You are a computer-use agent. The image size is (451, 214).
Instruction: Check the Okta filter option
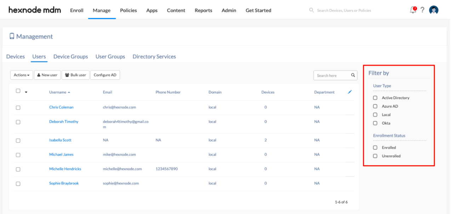pyautogui.click(x=375, y=123)
